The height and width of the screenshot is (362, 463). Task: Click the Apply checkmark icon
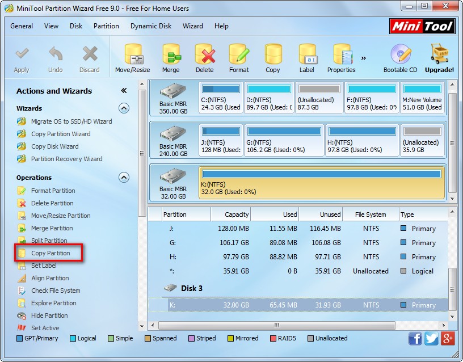coord(22,54)
